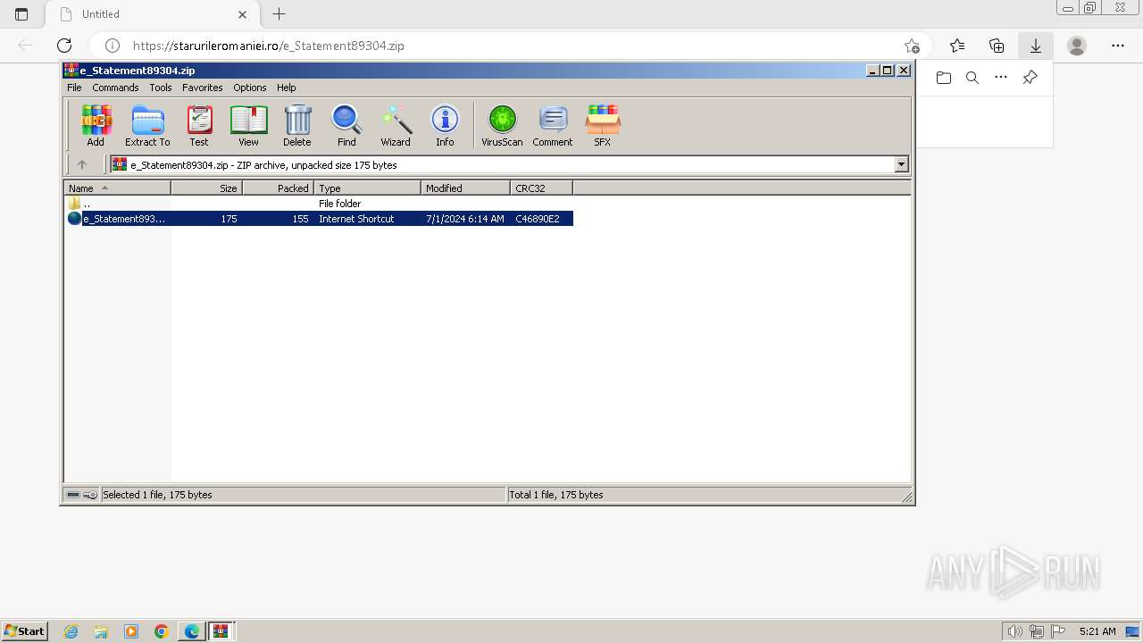Expand the archive path dropdown
The width and height of the screenshot is (1143, 643).
(901, 164)
